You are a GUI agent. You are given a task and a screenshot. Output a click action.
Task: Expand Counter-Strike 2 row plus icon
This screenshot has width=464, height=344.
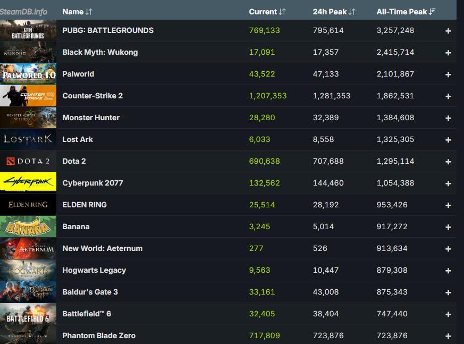[x=448, y=96]
